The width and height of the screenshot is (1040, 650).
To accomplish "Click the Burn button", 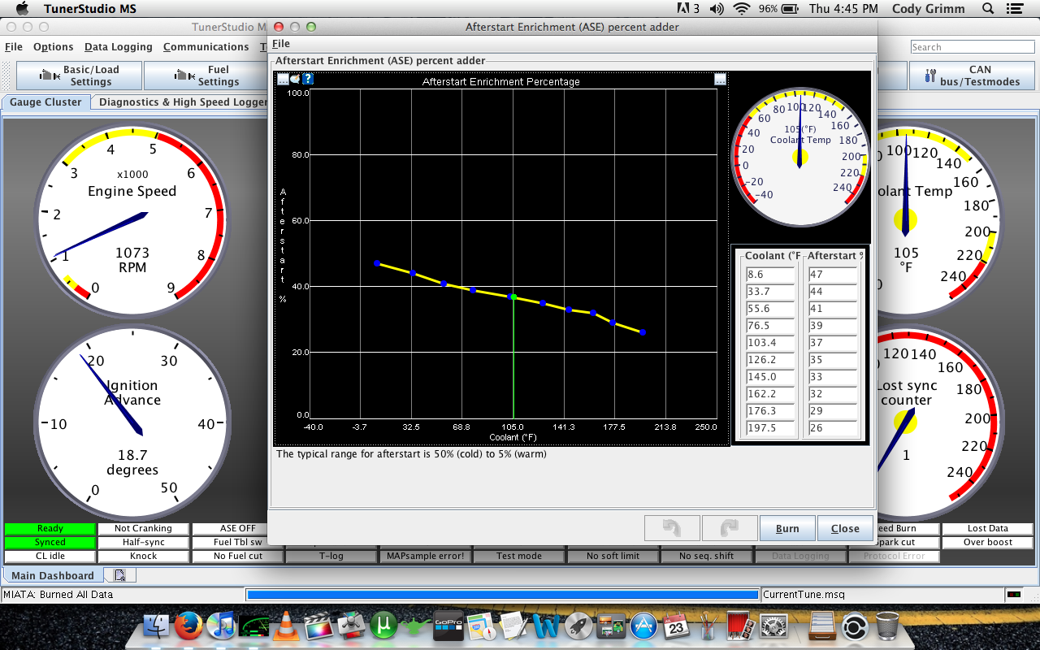I will click(x=786, y=528).
